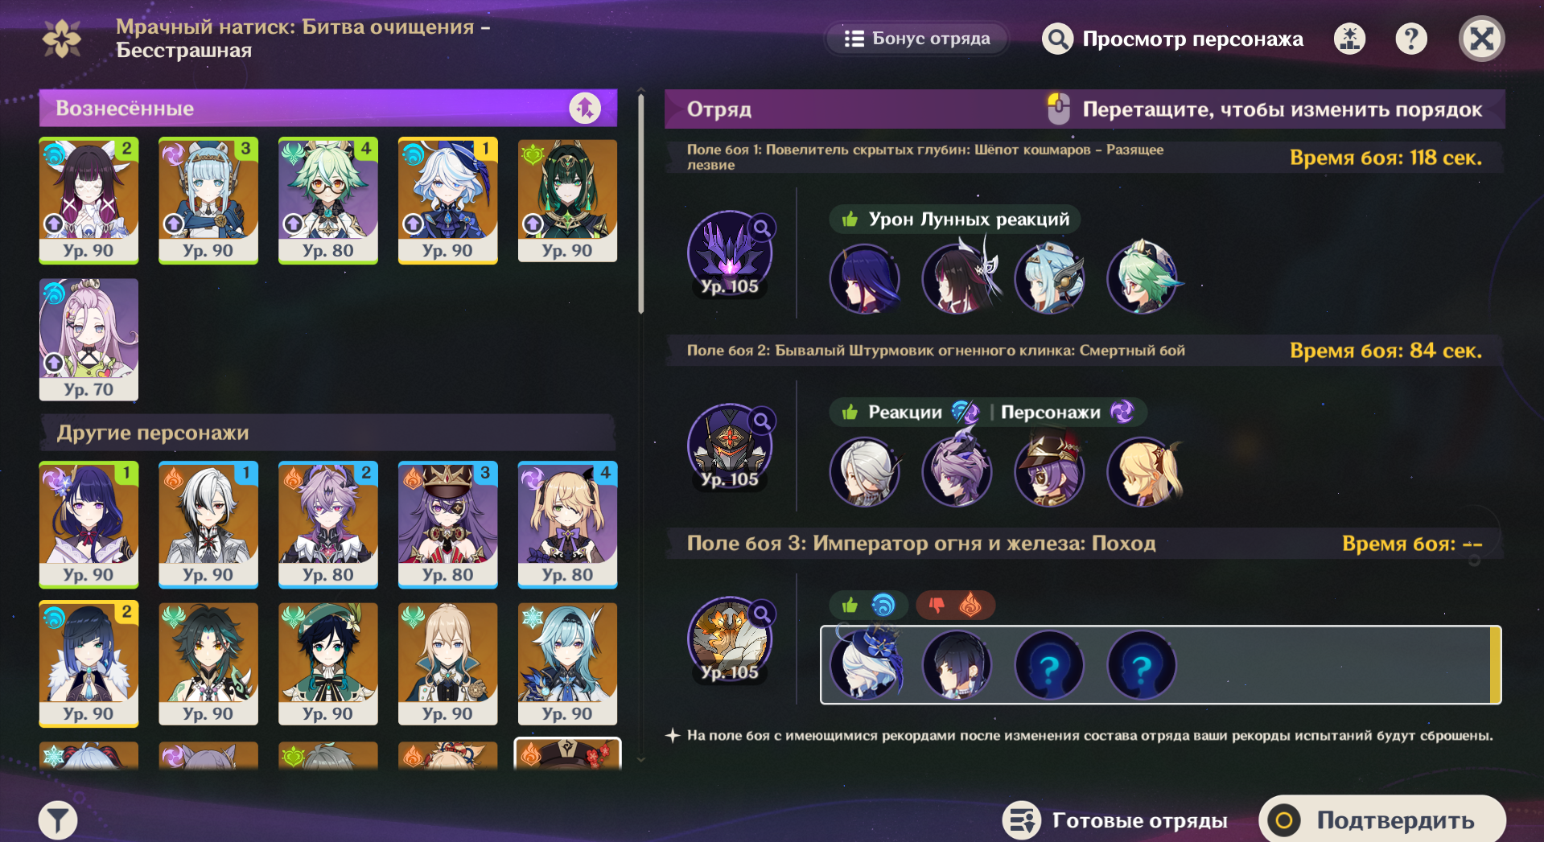Select the second empty slot in Battlefield 3
The width and height of the screenshot is (1544, 842).
coord(1142,666)
